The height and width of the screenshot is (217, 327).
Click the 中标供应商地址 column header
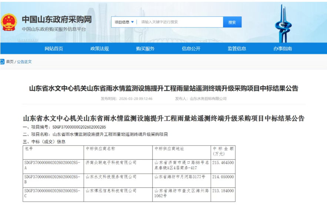click(x=169, y=148)
